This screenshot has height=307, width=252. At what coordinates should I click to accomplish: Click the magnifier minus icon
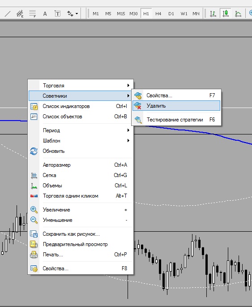point(34,220)
